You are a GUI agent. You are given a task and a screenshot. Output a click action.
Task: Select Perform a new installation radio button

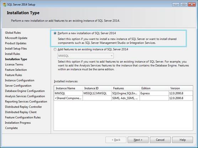tap(55, 33)
